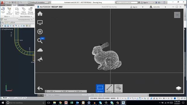Go to ReCap 360 Home screen
Screen dimensions: 187x105
click(x=40, y=14)
